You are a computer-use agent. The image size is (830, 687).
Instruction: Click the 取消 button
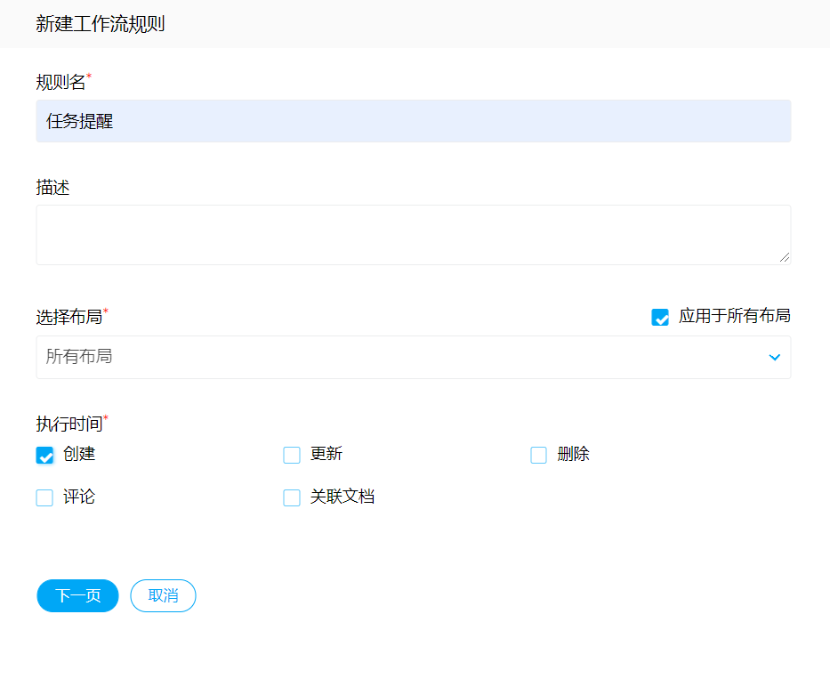coord(163,596)
